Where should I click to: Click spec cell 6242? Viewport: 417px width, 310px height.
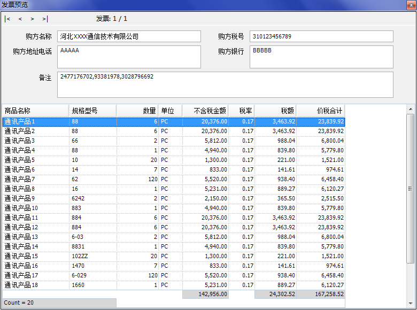[93, 199]
